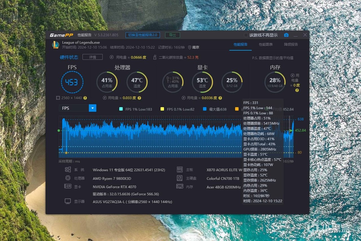Screen dimensions: 361x241
Task: Click the orange legend swatch in the chart legend
Action: click(x=236, y=109)
